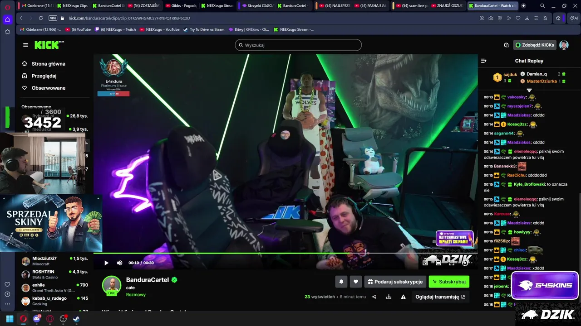Click the address bar URL
The height and width of the screenshot is (326, 581).
pyautogui.click(x=129, y=18)
